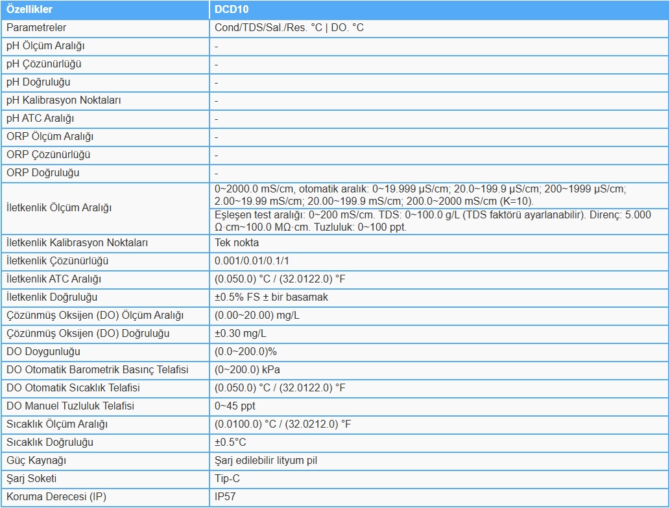Click 'İletkenlik ATC Aralığı' label
Screen dimensions: 670x508
tap(53, 279)
